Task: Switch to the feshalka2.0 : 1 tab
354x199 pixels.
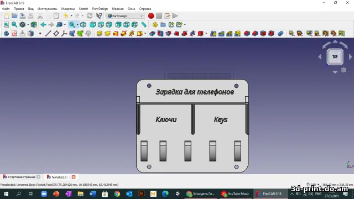Action: 61,177
